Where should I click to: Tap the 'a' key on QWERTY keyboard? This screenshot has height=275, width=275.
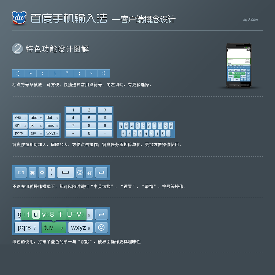[x=123, y=133]
